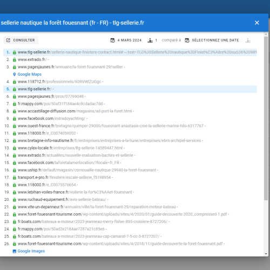Open the www.extrado.fr result in position 2
Screen dimensions: 270x270
tap(32, 59)
